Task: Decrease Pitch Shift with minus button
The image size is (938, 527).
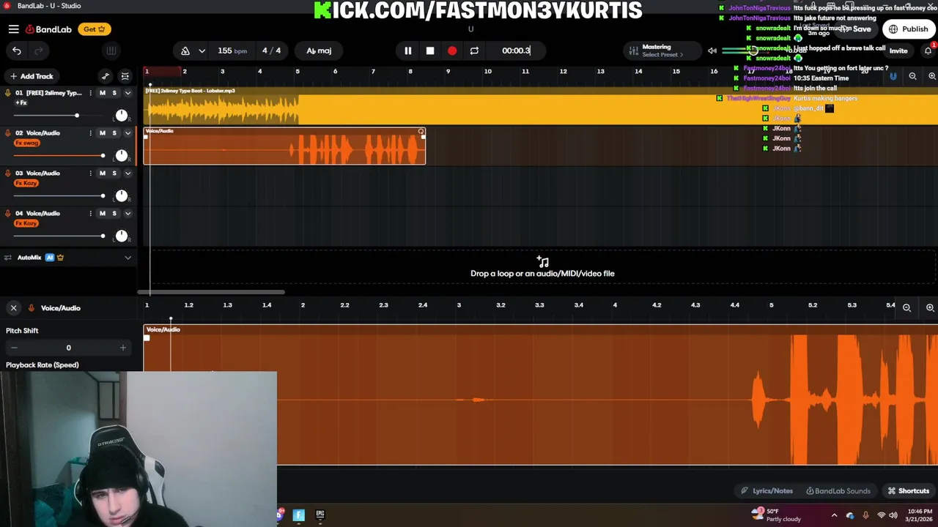Action: pos(14,348)
